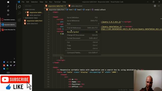Open the volume speaker tray icon
Viewport: 162px width, 91px height.
(11, 62)
